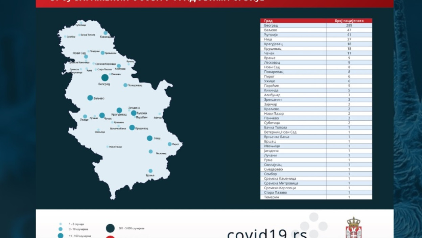Select the Крушевац map marker

(132, 127)
